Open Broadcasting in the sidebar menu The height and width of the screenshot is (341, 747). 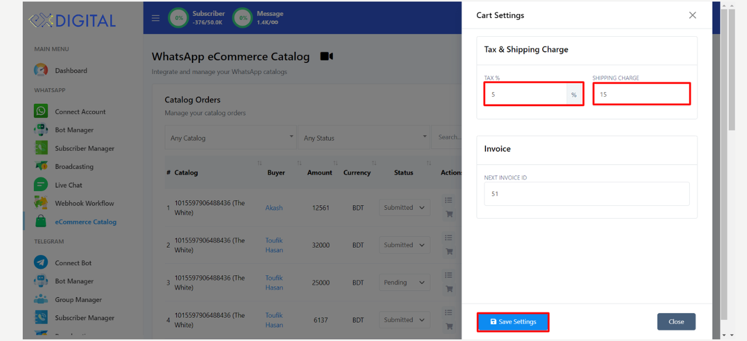(74, 167)
